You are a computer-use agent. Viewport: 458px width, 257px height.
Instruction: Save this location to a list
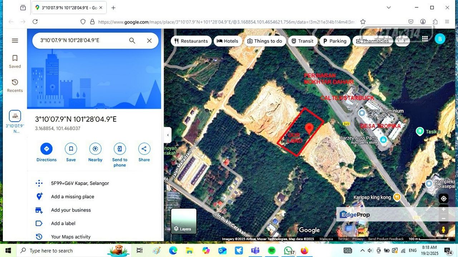70,149
